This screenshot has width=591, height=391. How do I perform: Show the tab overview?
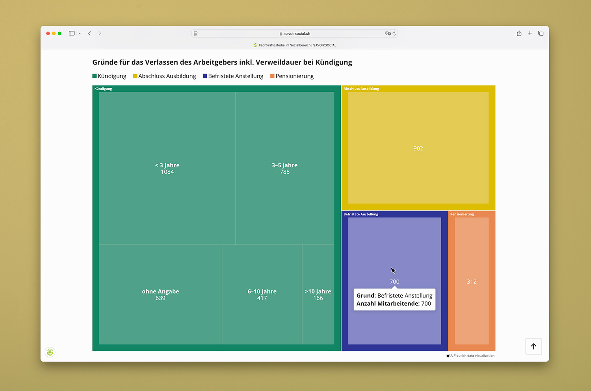point(541,33)
